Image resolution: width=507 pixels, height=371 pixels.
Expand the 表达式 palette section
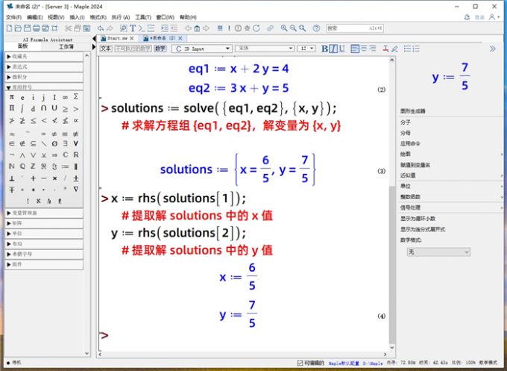(x=45, y=66)
